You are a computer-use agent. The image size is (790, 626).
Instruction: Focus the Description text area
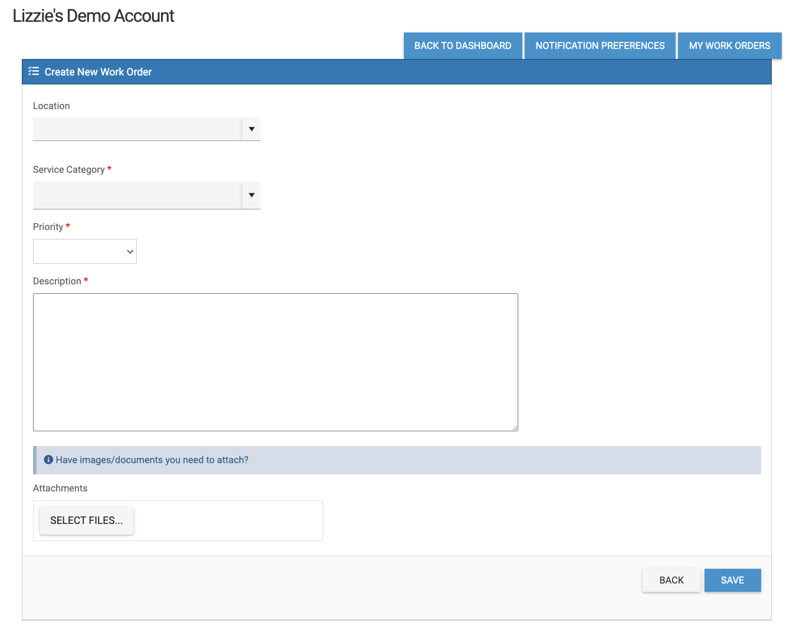tap(275, 362)
